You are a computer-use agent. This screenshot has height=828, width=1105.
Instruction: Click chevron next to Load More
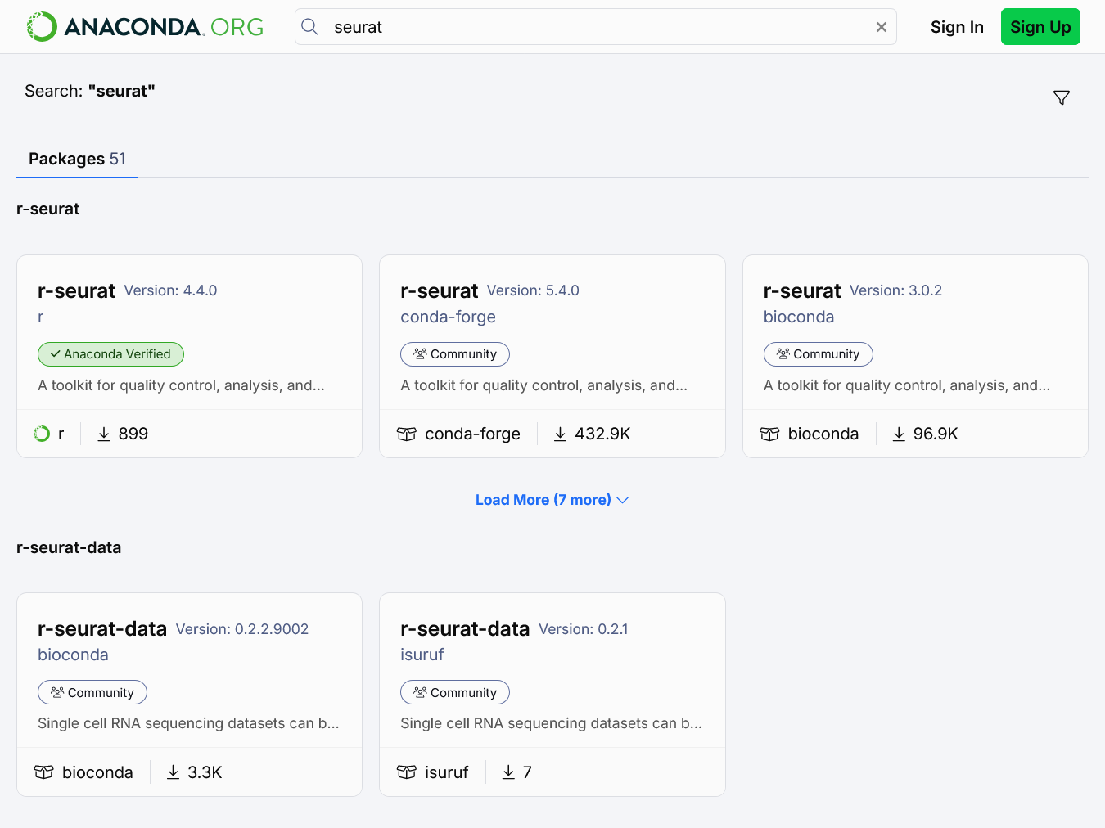pyautogui.click(x=623, y=500)
